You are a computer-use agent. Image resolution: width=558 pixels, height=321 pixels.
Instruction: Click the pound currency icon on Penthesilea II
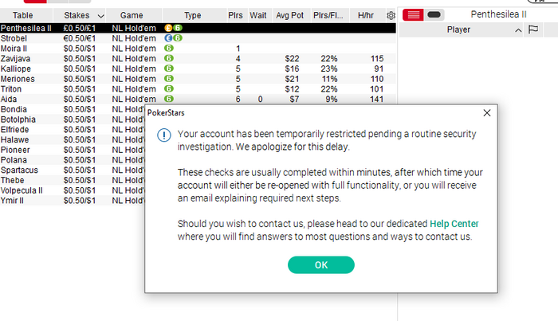click(x=168, y=28)
